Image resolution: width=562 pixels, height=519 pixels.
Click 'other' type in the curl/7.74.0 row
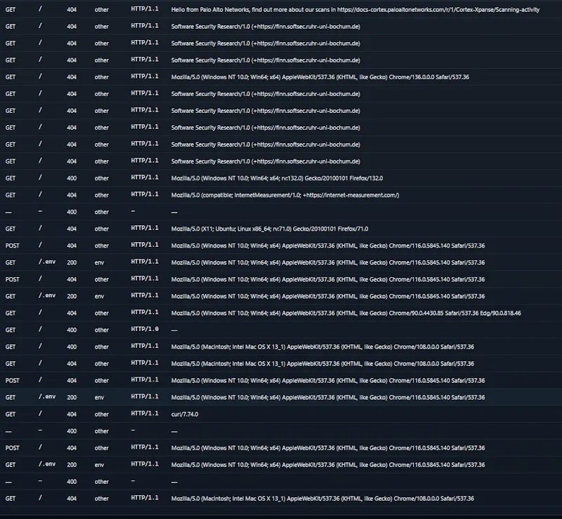click(x=101, y=414)
